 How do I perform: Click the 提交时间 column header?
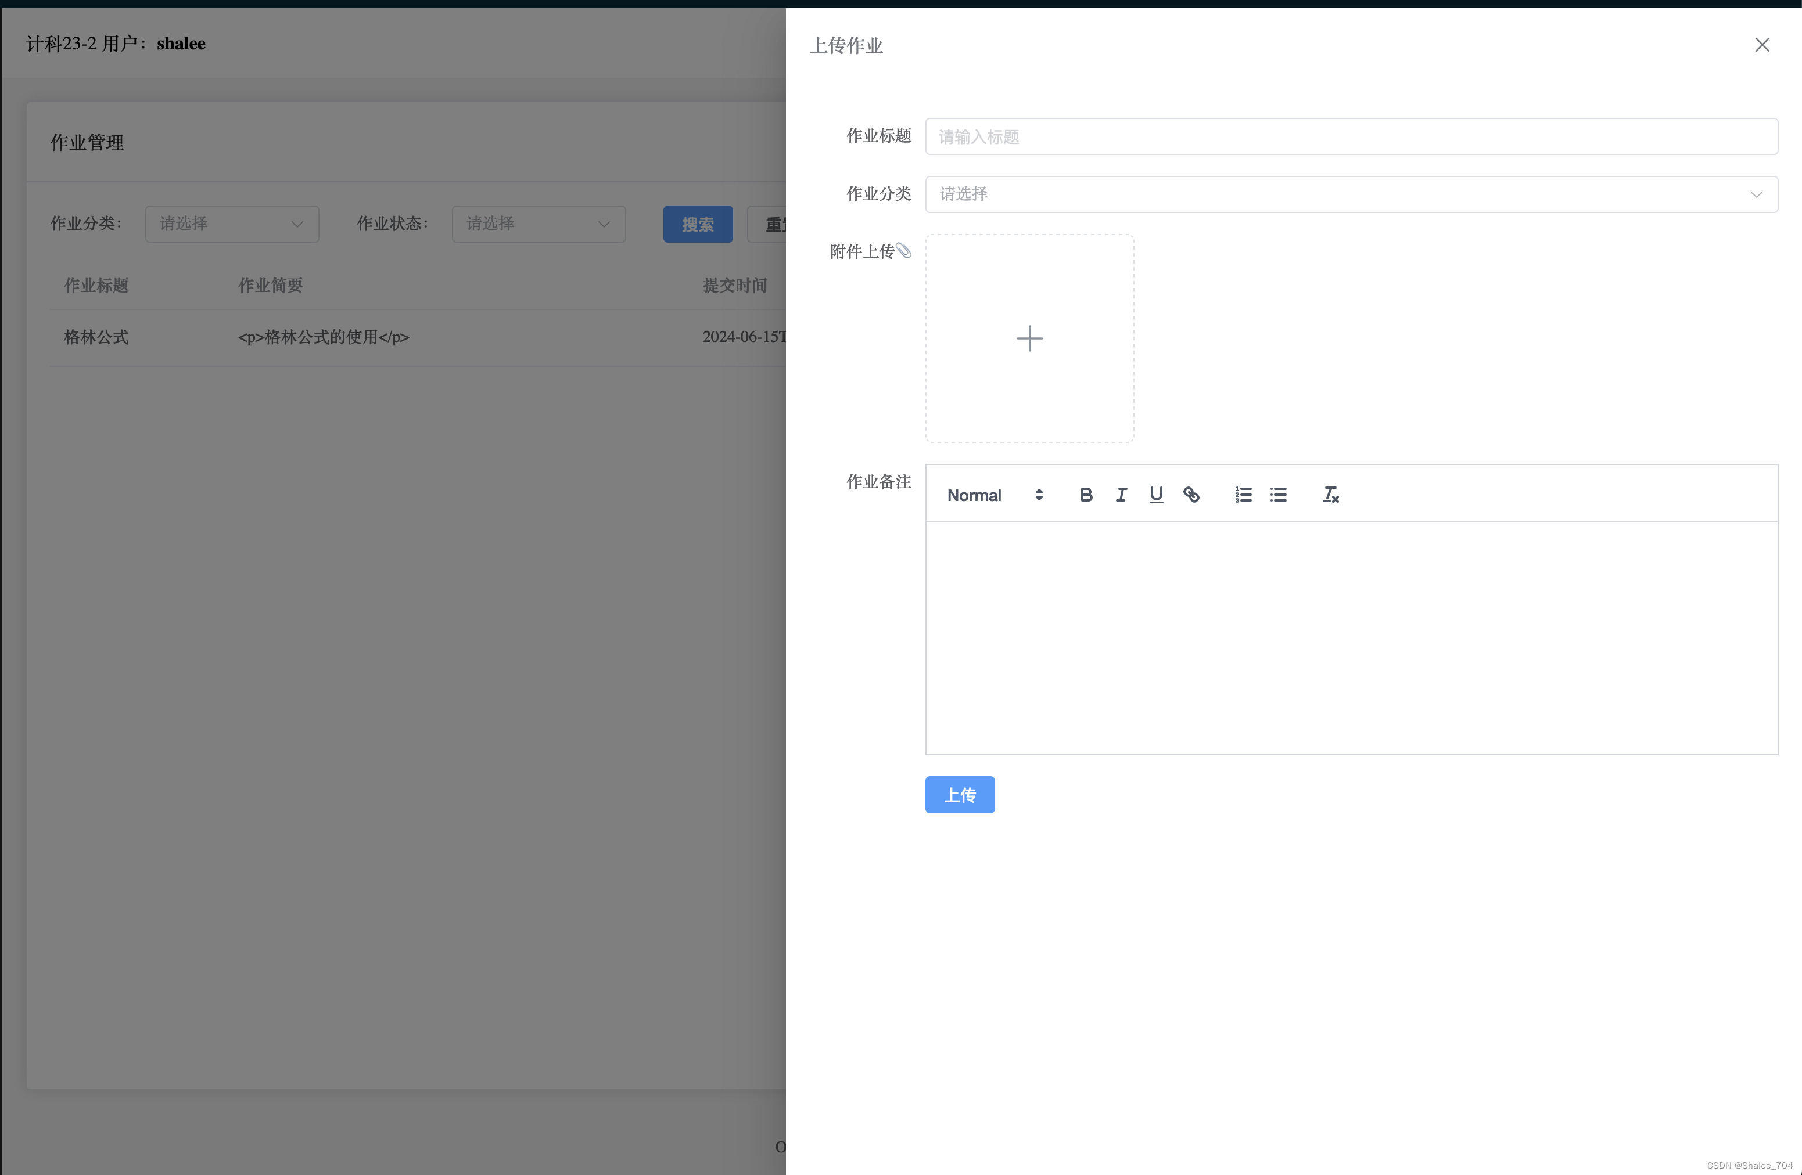point(734,285)
